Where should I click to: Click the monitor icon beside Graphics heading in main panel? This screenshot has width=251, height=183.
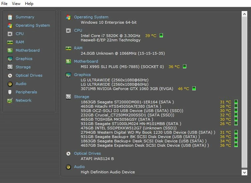pos(68,75)
